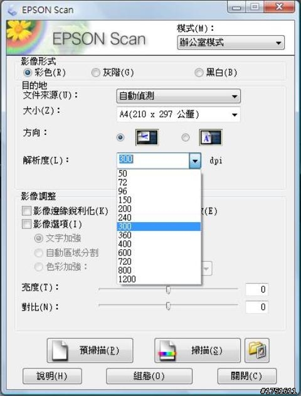
Task: Choose 720 dpi from the list
Action: click(x=159, y=262)
